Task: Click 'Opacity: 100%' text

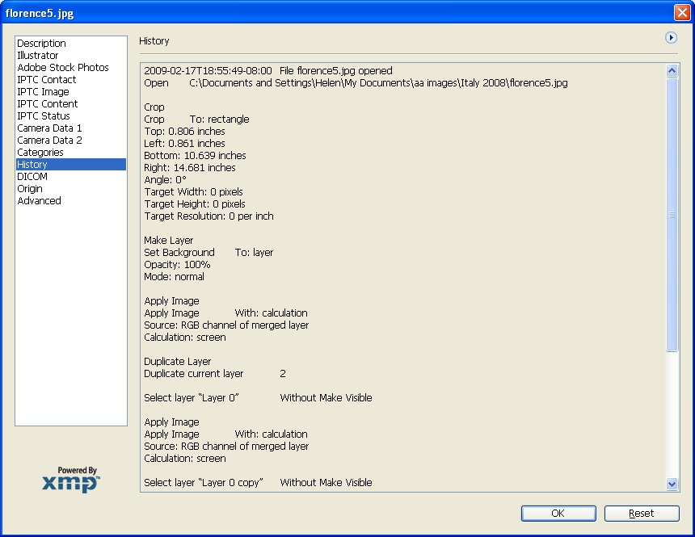Action: (177, 265)
